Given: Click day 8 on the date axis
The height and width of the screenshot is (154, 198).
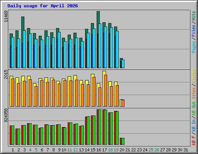Looking at the screenshot, I should [53, 150].
